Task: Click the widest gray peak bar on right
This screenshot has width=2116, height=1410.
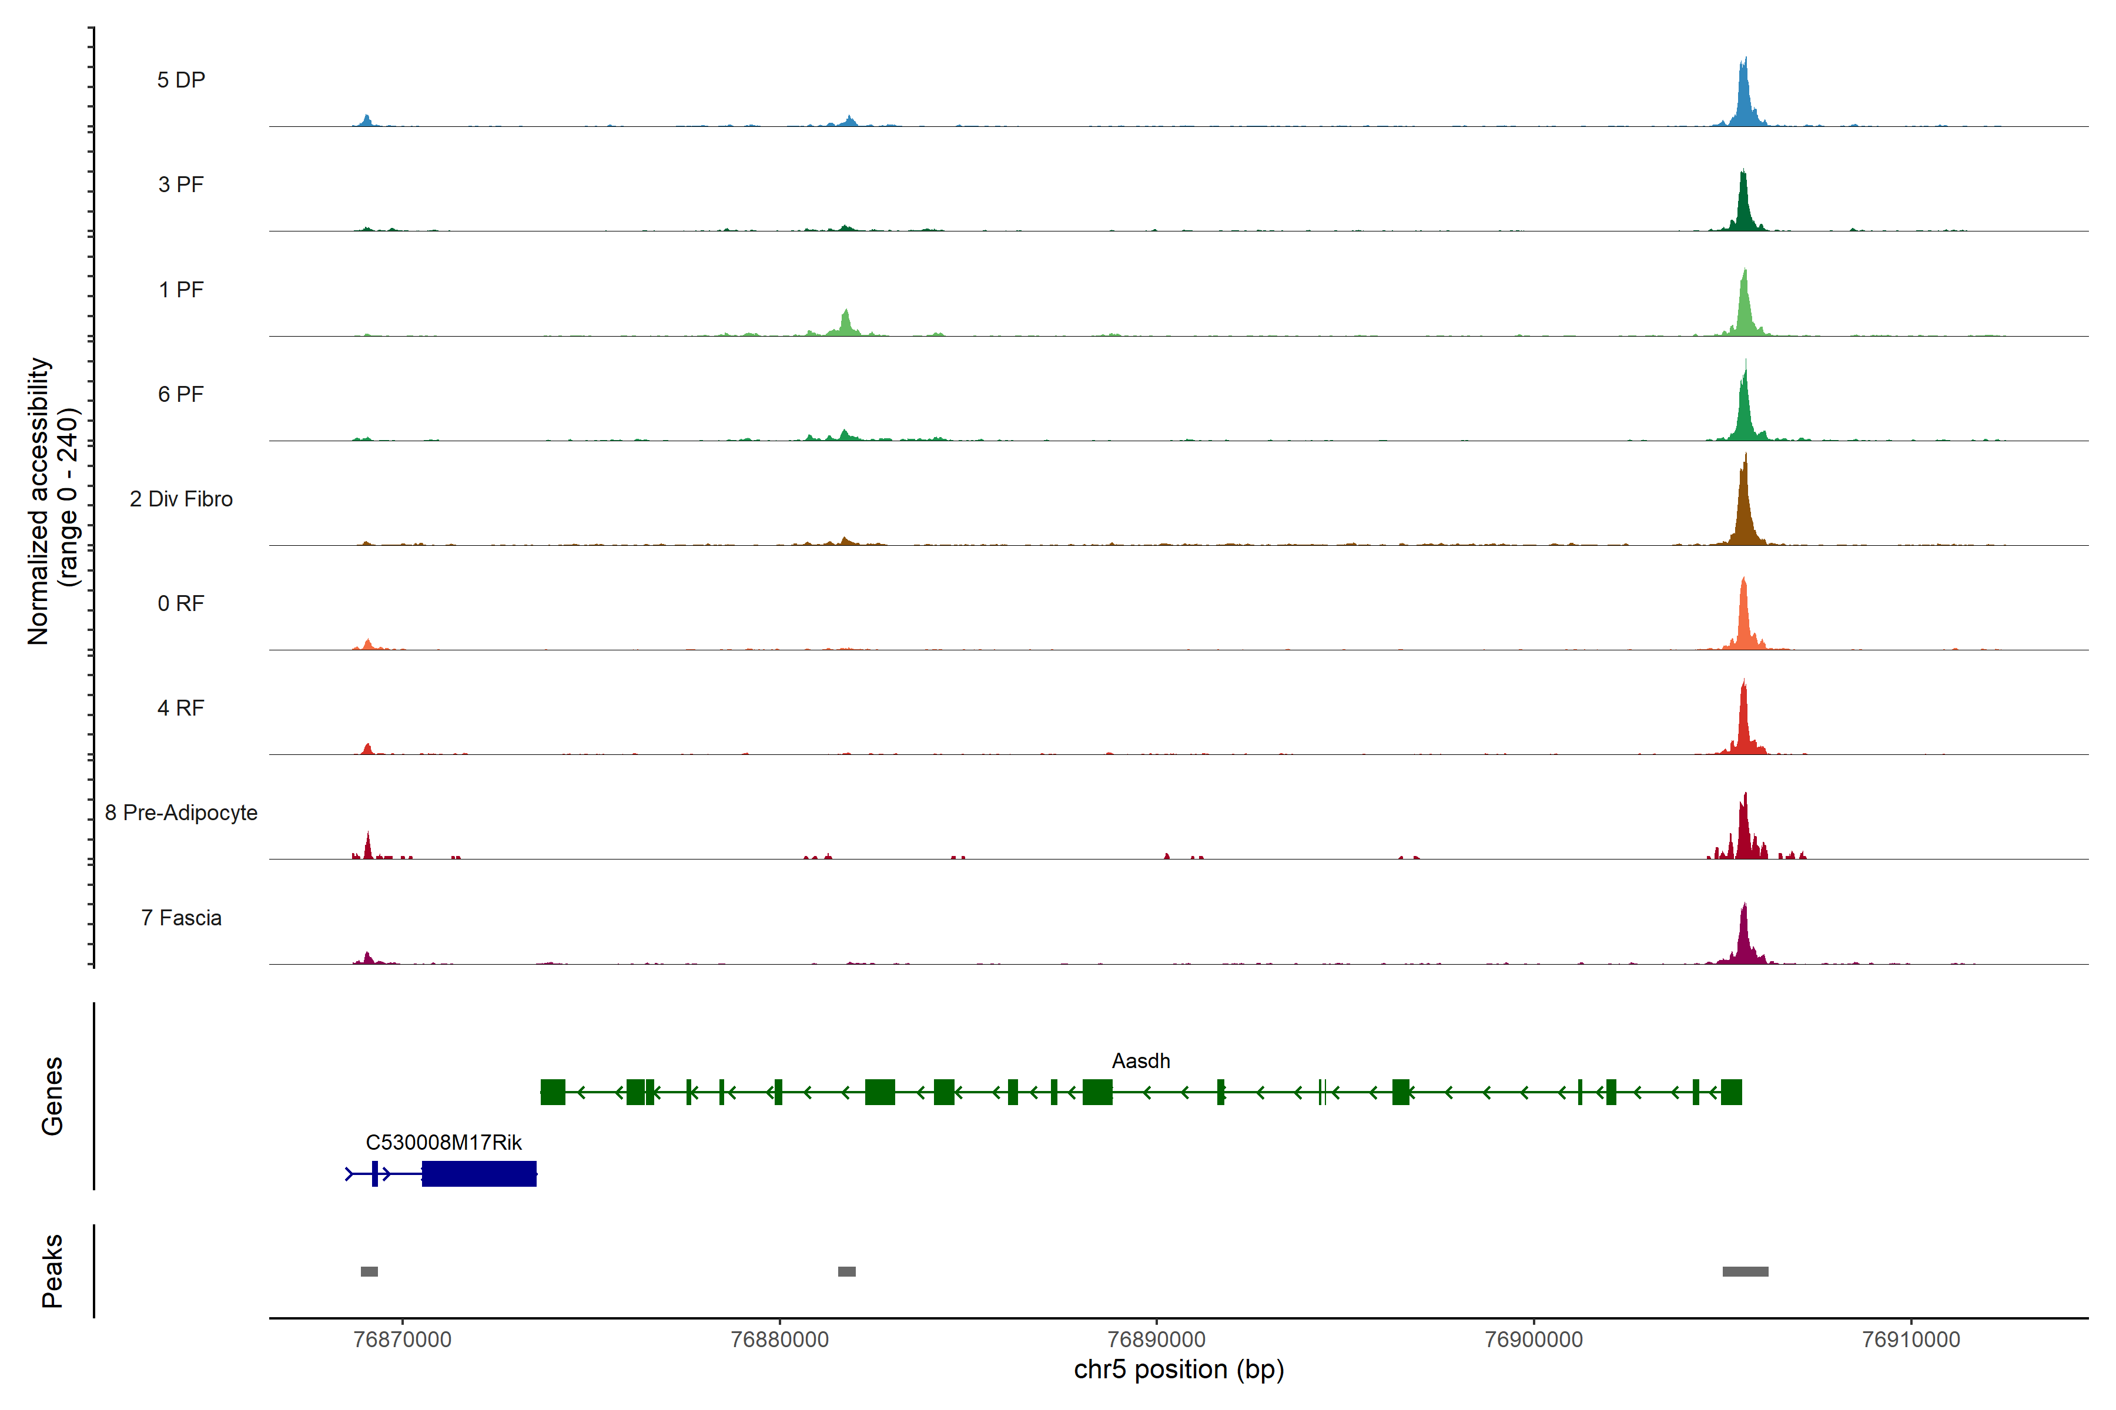Action: coord(1745,1271)
